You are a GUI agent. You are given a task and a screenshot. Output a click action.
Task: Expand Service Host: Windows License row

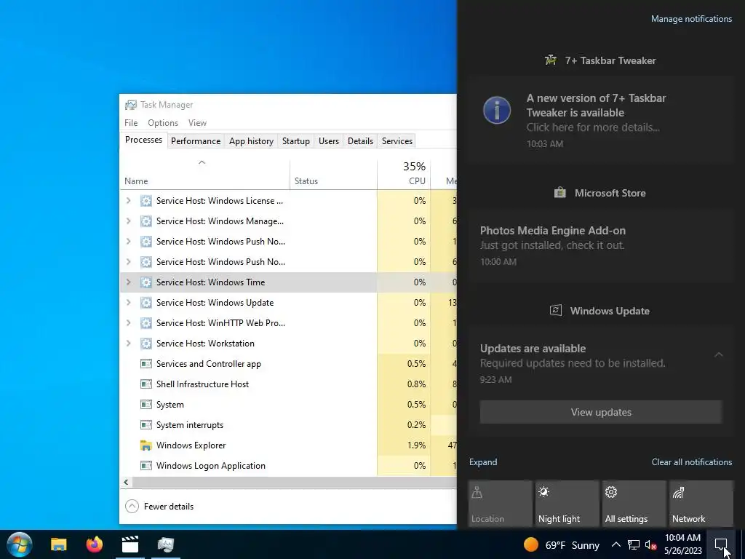[x=128, y=201]
